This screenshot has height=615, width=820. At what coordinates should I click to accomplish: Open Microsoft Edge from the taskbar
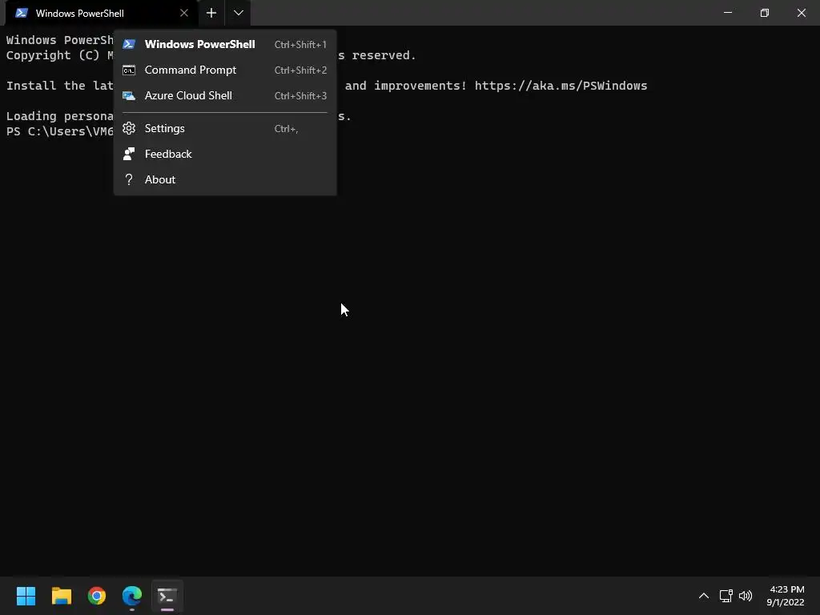(132, 596)
